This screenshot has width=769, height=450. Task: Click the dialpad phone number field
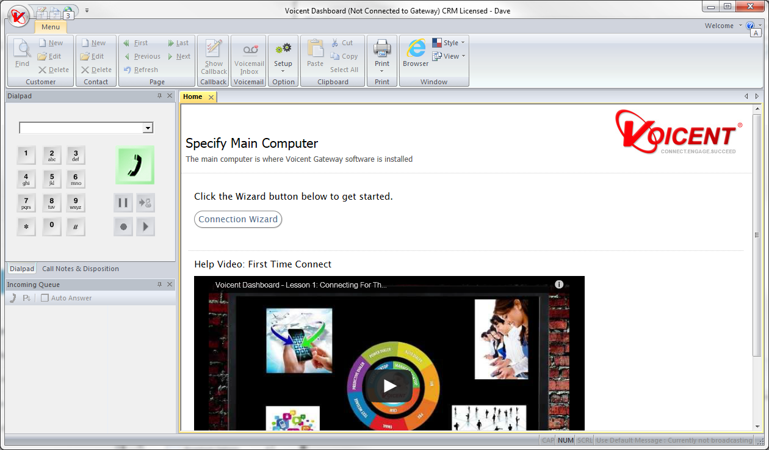(x=81, y=128)
